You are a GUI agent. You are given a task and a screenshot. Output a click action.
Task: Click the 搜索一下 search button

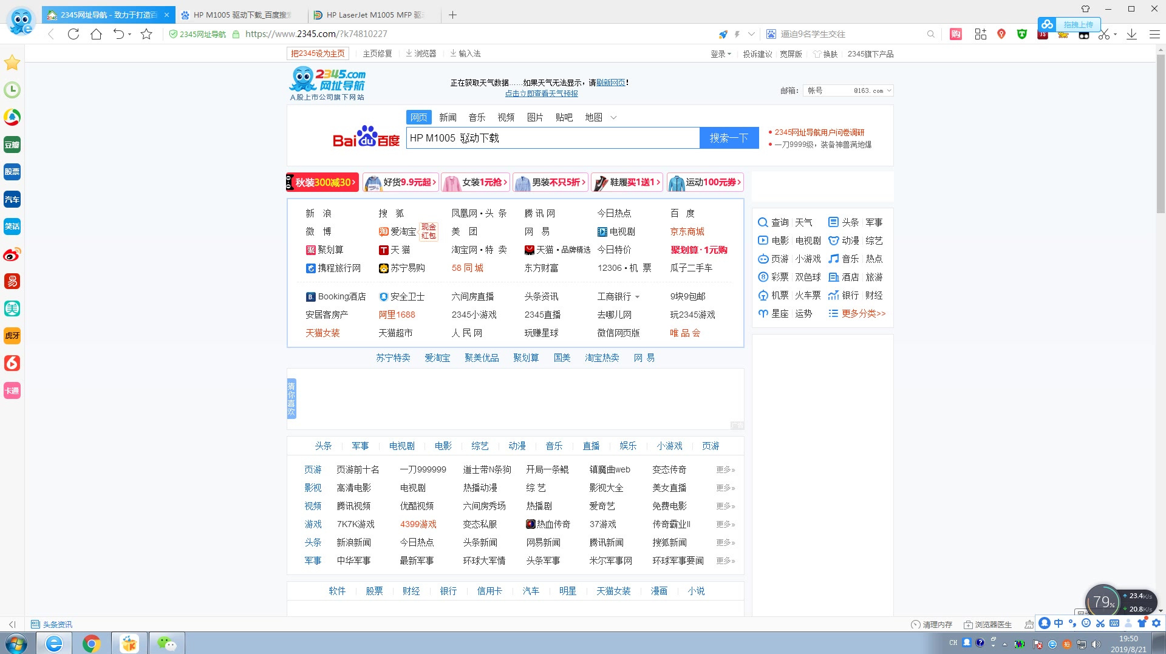click(729, 138)
